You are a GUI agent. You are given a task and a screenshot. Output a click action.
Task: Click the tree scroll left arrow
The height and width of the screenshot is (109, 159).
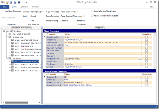pos(3,102)
